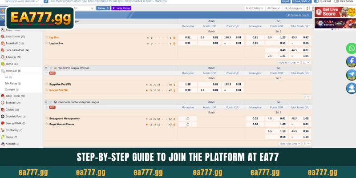Toggle the Quick Bet switch
This screenshot has width=356, height=178.
click(x=316, y=1)
